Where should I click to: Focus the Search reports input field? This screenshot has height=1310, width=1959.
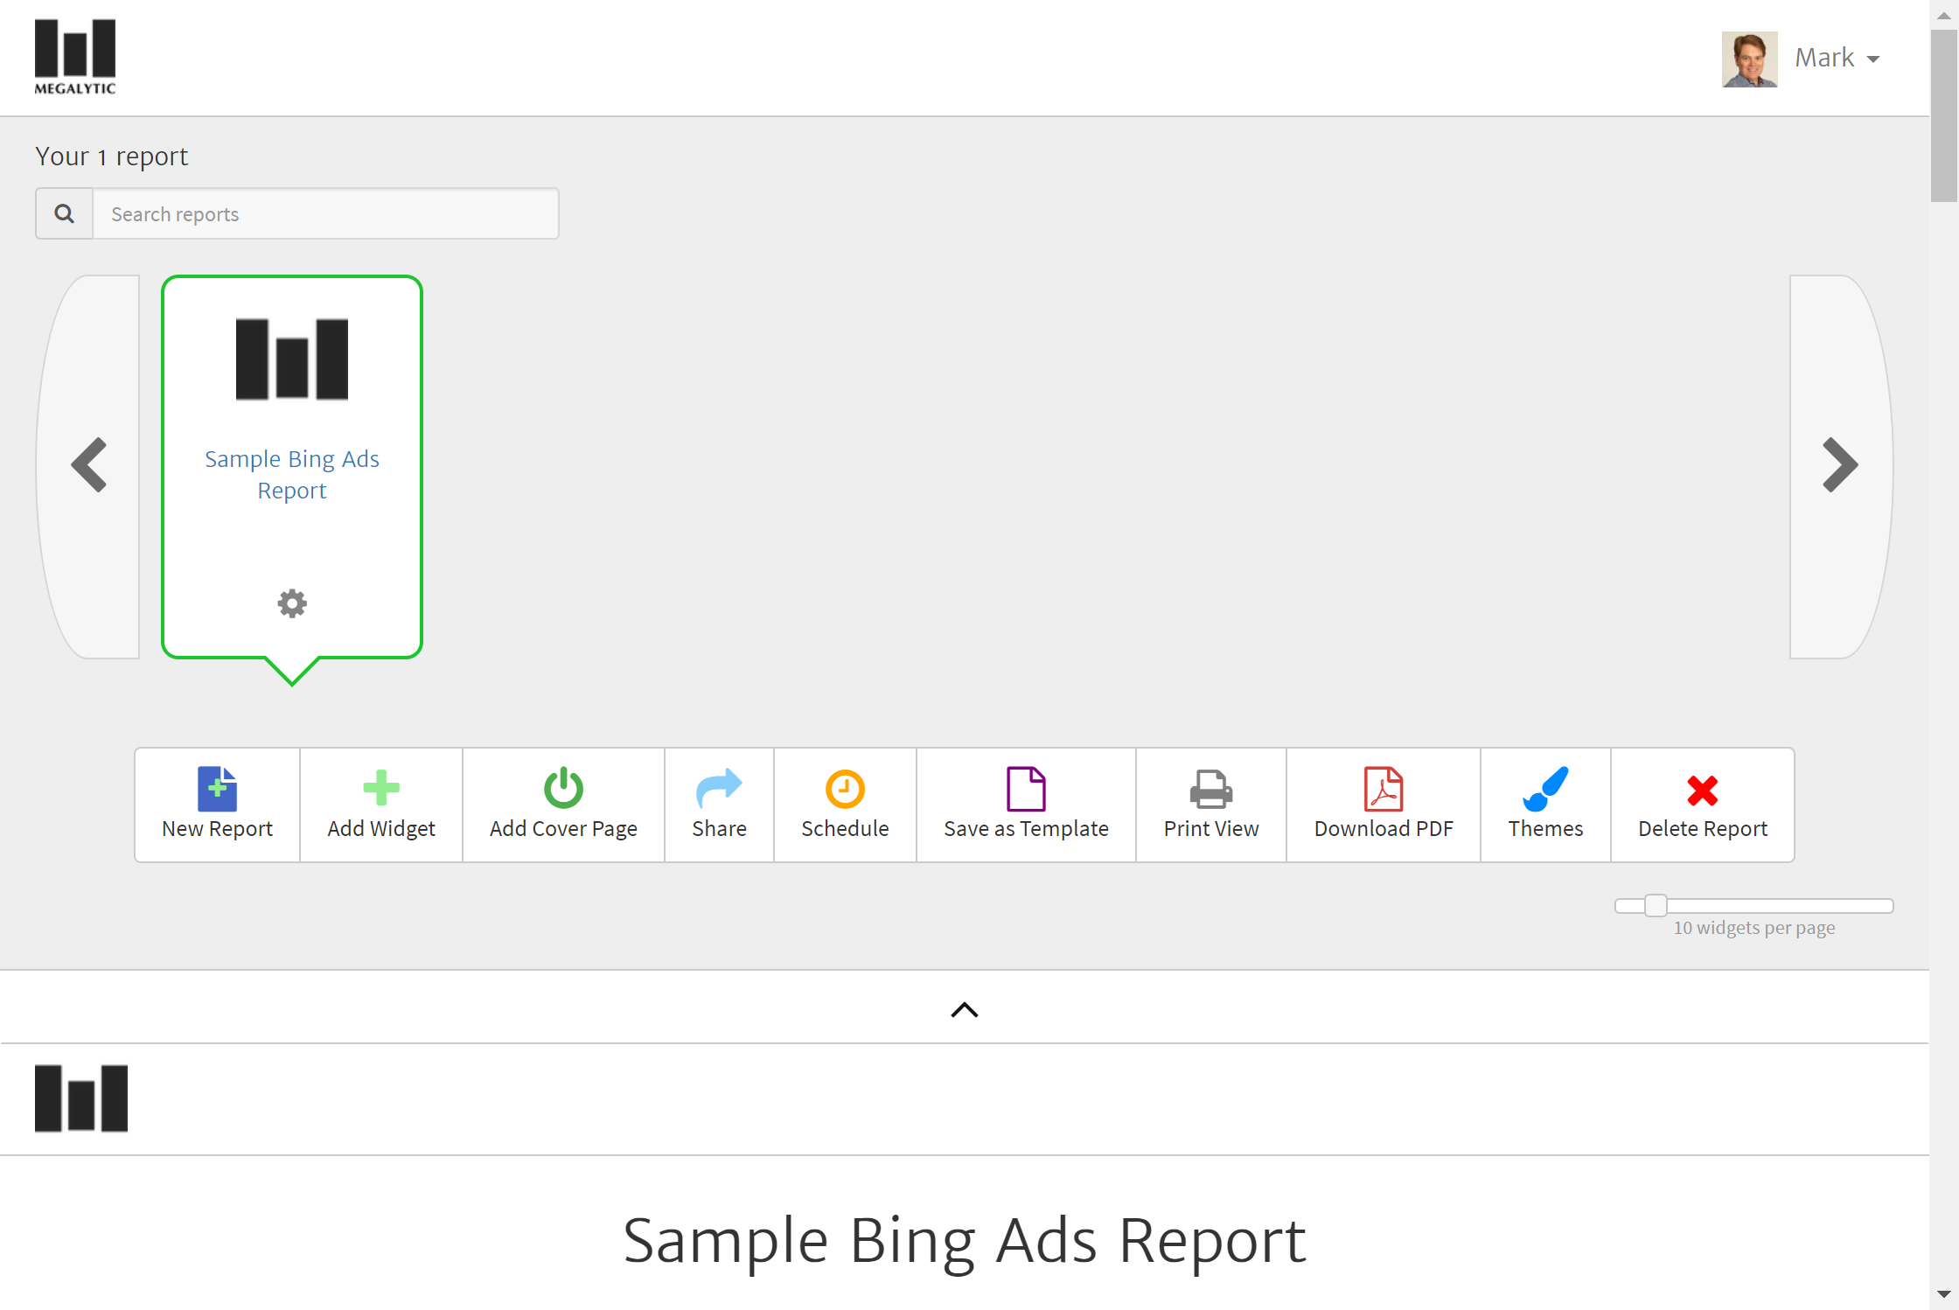click(x=325, y=214)
